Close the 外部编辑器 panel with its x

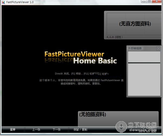tap(158, 48)
